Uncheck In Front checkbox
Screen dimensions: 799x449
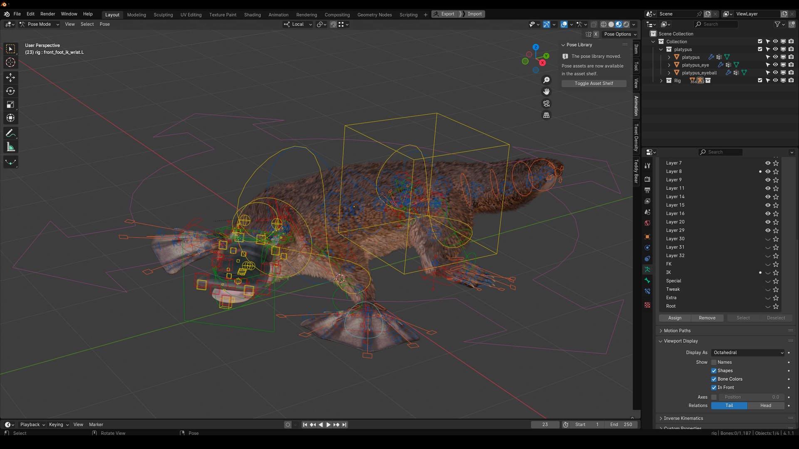714,387
